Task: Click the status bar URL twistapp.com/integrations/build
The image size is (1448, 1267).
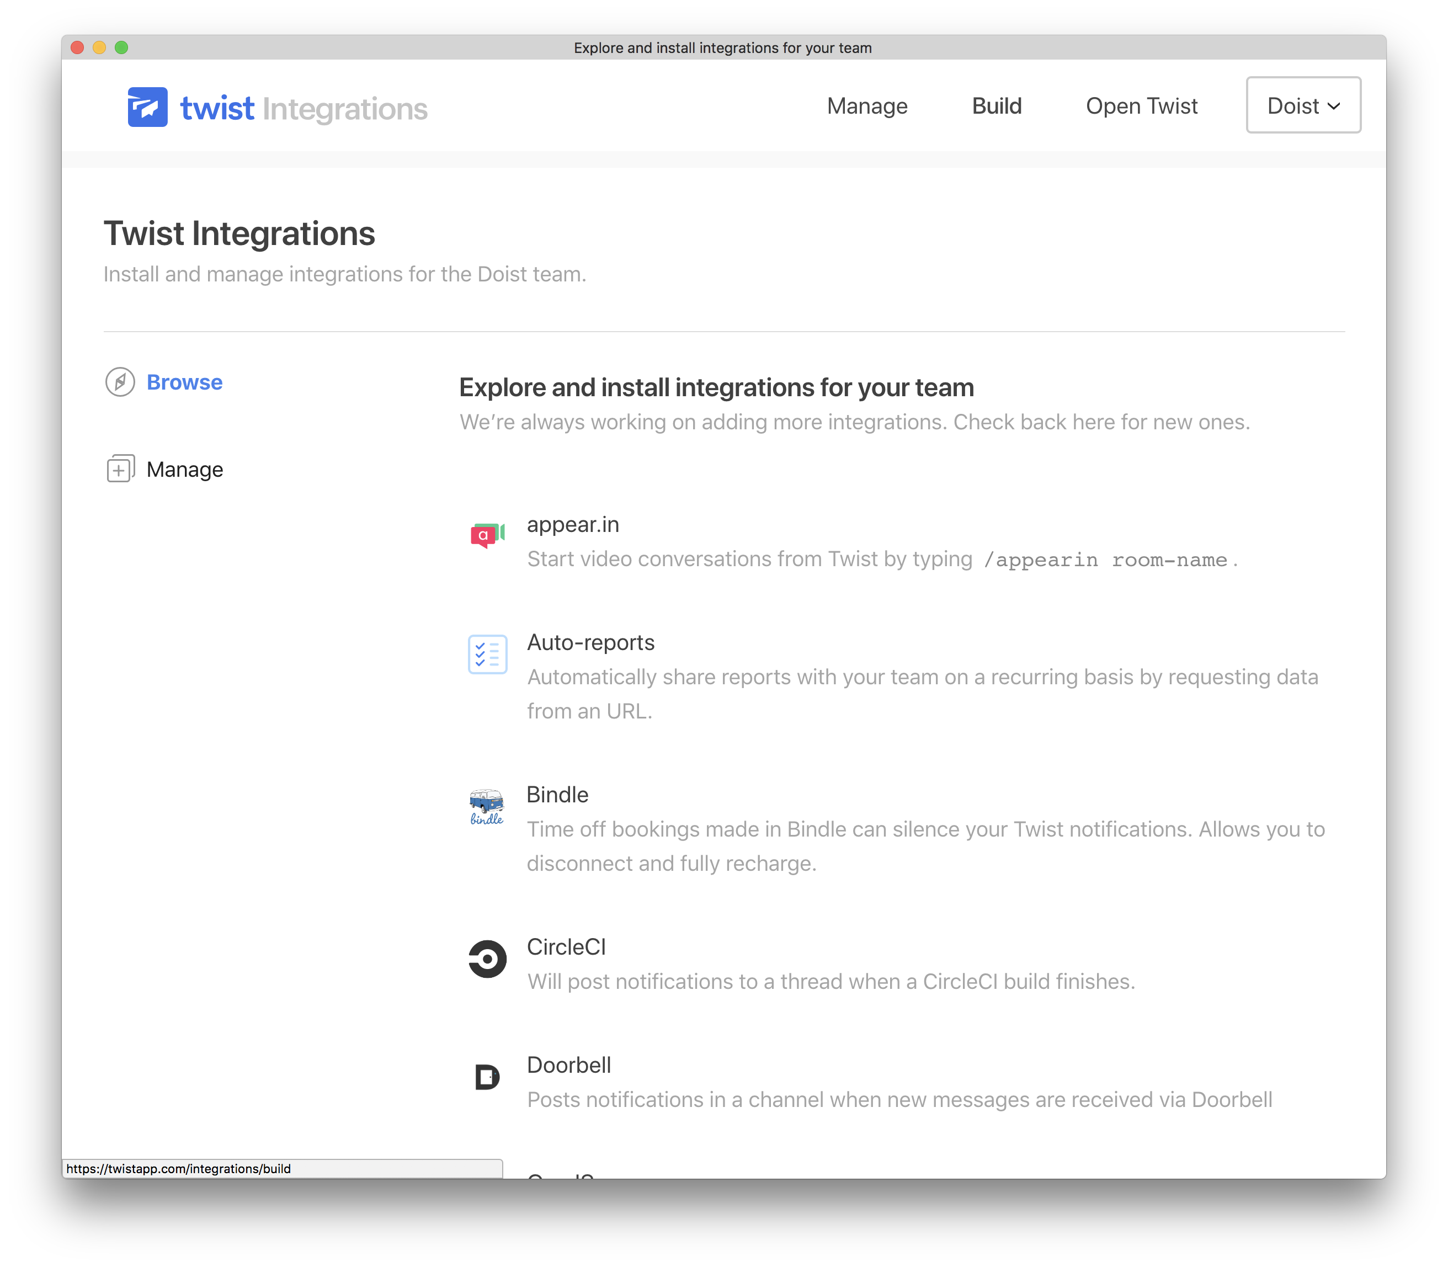Action: pos(178,1169)
